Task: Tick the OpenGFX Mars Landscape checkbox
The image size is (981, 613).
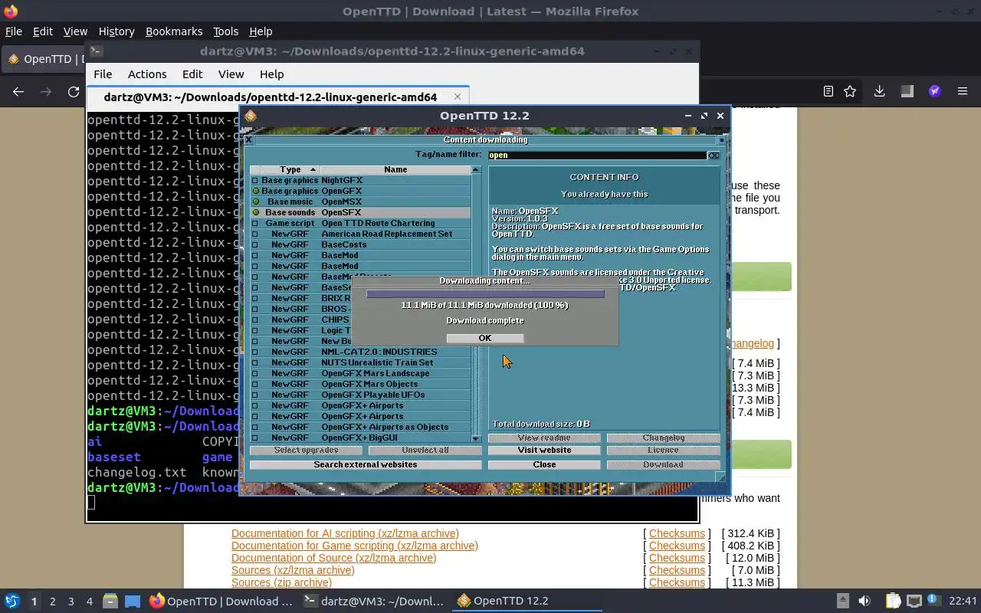Action: [x=255, y=373]
